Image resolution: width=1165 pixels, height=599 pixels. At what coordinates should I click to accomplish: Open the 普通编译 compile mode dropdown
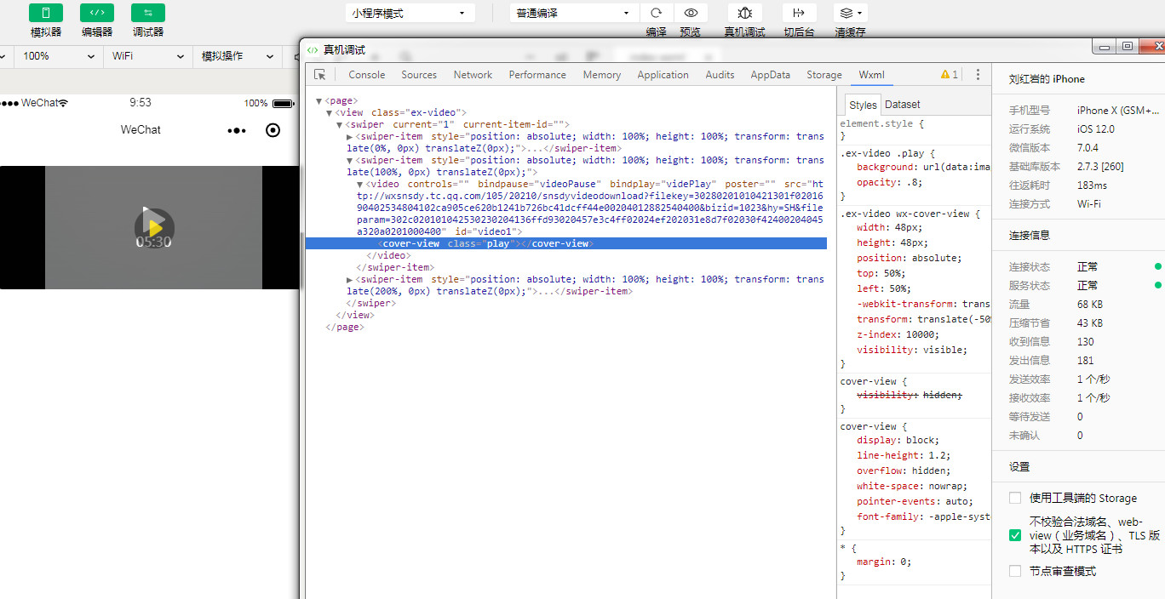tap(574, 14)
